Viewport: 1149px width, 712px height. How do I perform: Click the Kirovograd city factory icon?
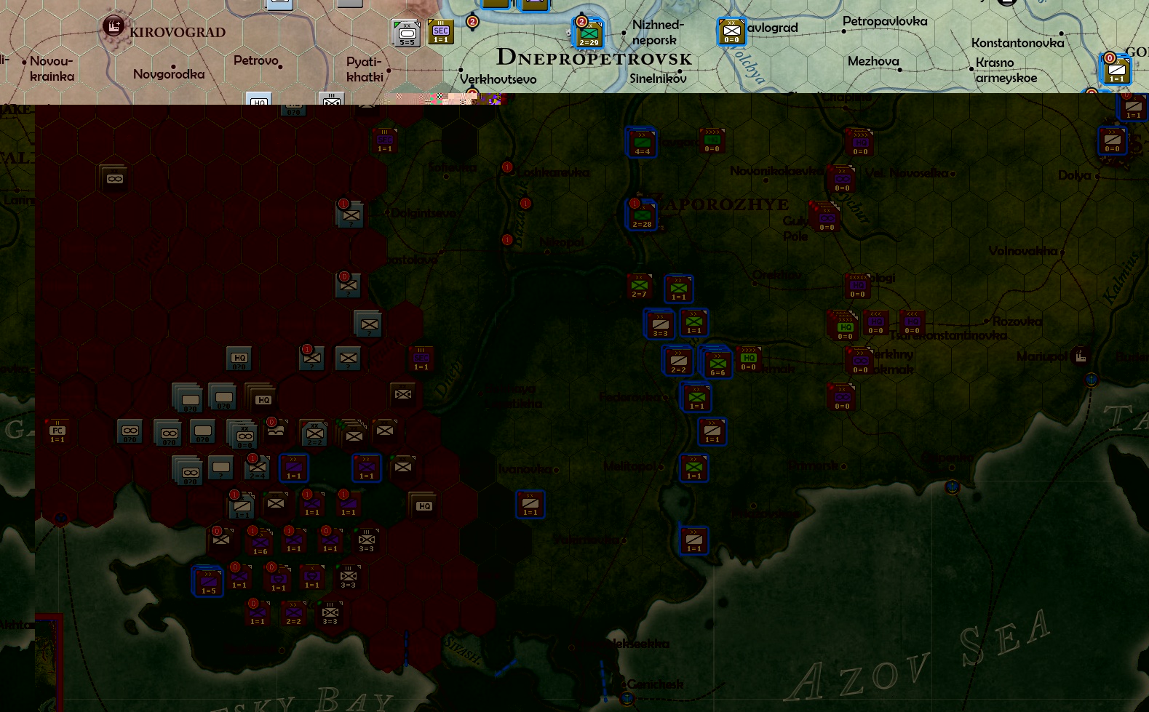coord(113,27)
